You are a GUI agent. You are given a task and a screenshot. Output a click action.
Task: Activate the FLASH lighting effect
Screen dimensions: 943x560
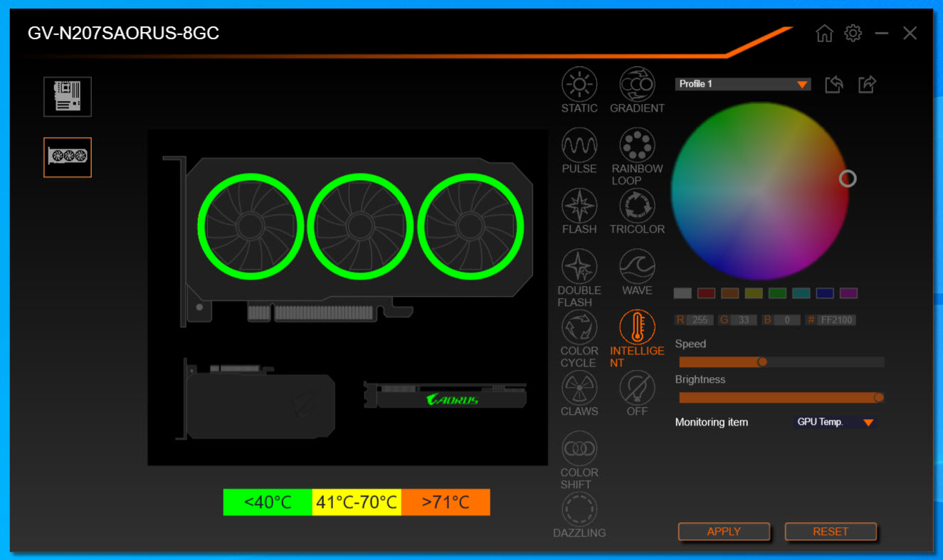pyautogui.click(x=579, y=211)
